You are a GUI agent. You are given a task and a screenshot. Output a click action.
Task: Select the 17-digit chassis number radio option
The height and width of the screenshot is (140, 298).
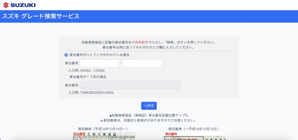point(66,77)
